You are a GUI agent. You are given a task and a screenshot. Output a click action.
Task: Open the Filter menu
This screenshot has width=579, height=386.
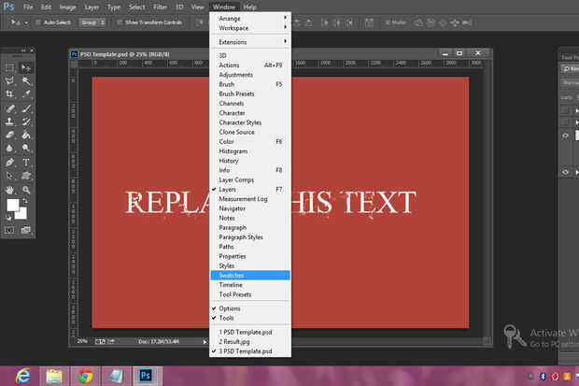coord(161,7)
